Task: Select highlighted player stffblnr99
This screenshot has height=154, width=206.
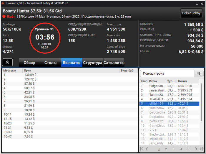Action: coord(169,104)
